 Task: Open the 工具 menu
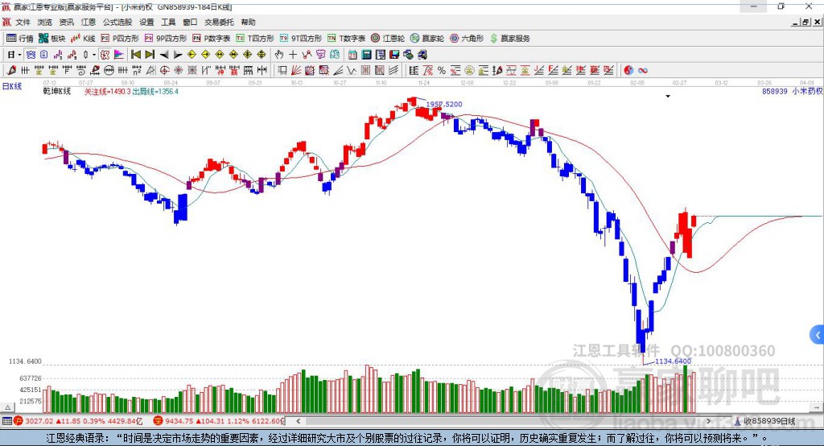tap(168, 22)
